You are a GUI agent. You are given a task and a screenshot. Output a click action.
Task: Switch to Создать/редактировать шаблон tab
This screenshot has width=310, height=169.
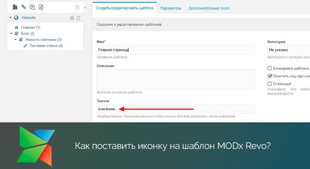[124, 8]
